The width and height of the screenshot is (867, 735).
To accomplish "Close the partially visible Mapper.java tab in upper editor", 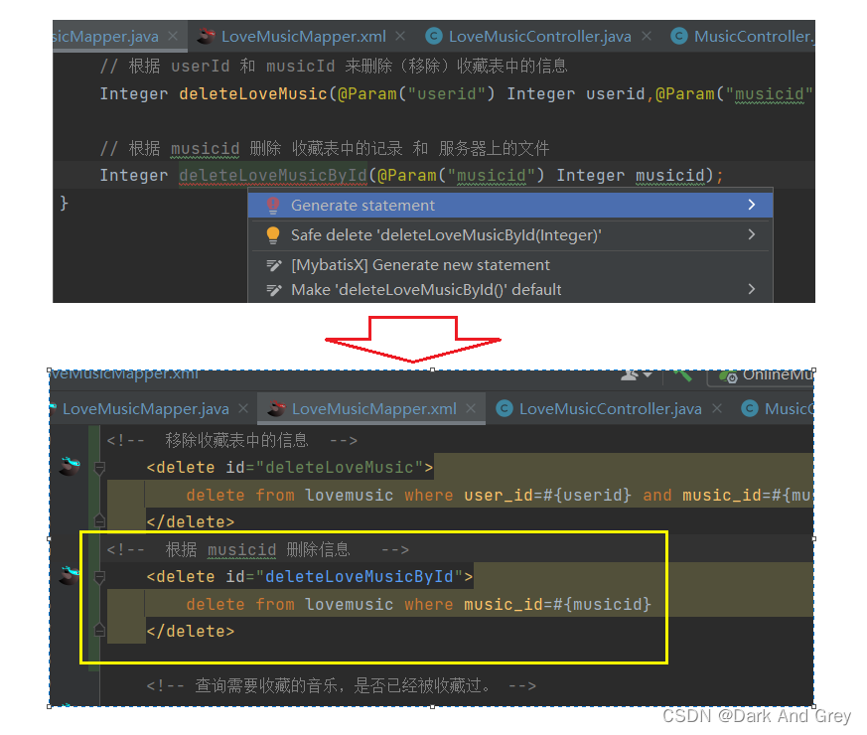I will (173, 36).
